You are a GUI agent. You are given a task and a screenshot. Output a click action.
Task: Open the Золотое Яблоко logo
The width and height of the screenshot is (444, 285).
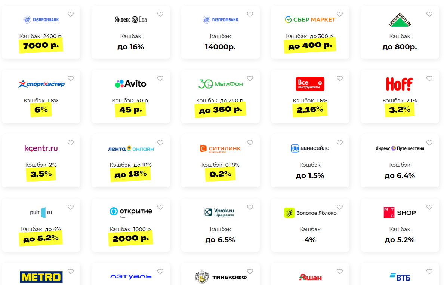pos(310,213)
